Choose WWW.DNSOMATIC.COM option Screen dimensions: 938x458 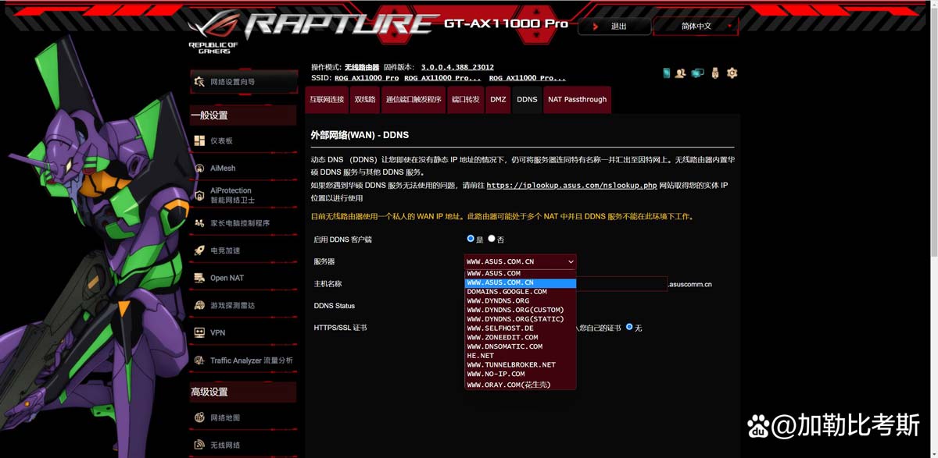point(521,346)
